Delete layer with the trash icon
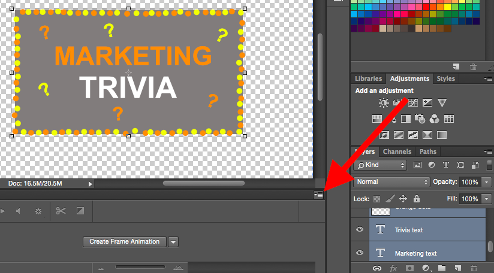The width and height of the screenshot is (494, 273). pos(474,268)
